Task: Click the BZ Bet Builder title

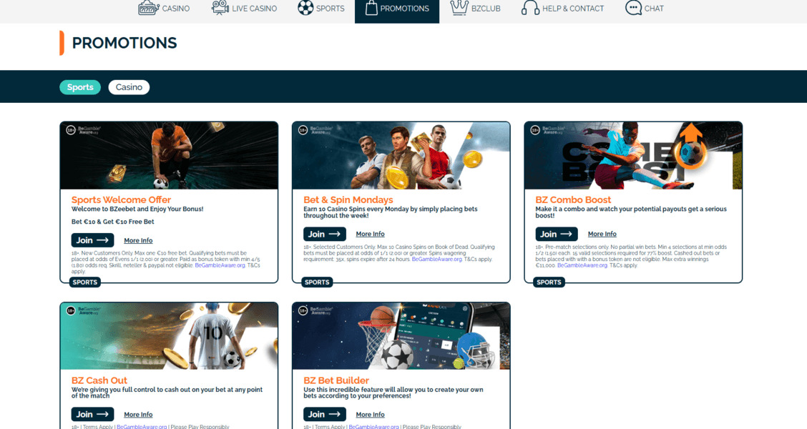Action: tap(336, 380)
